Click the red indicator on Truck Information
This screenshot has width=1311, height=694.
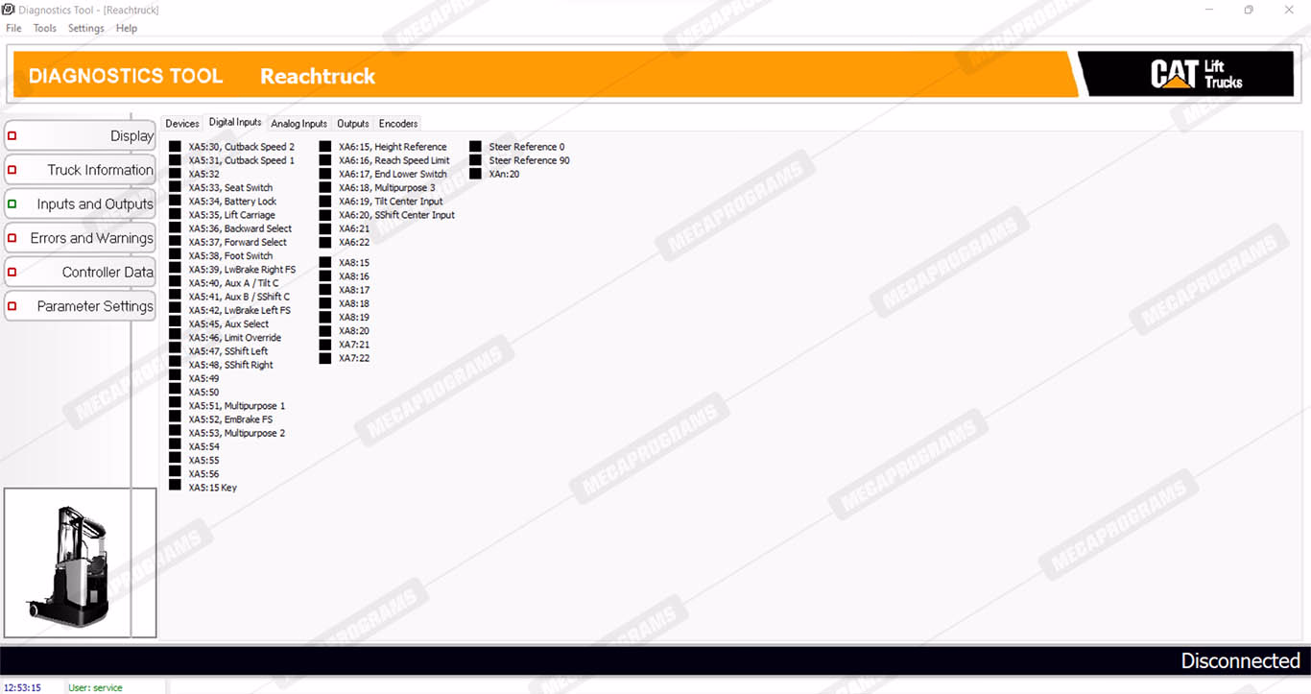(x=12, y=170)
